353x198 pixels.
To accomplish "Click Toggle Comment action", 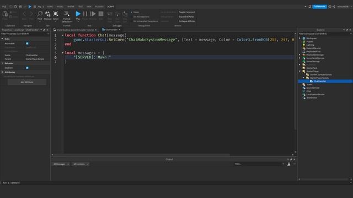I will click(187, 12).
